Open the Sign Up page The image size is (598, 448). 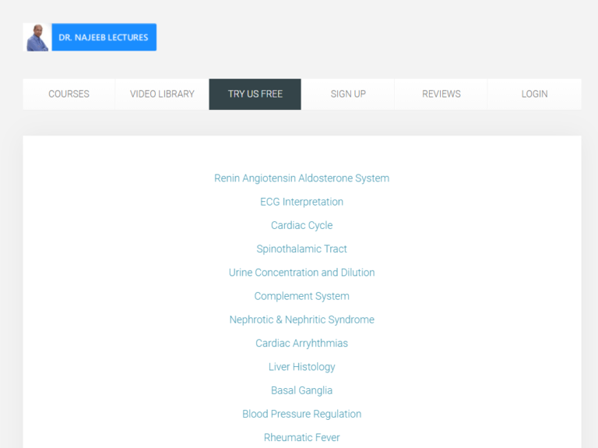(348, 94)
